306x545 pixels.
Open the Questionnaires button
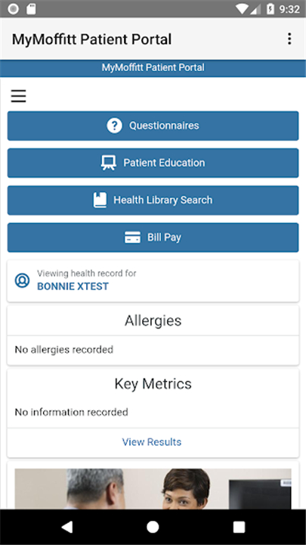click(153, 126)
